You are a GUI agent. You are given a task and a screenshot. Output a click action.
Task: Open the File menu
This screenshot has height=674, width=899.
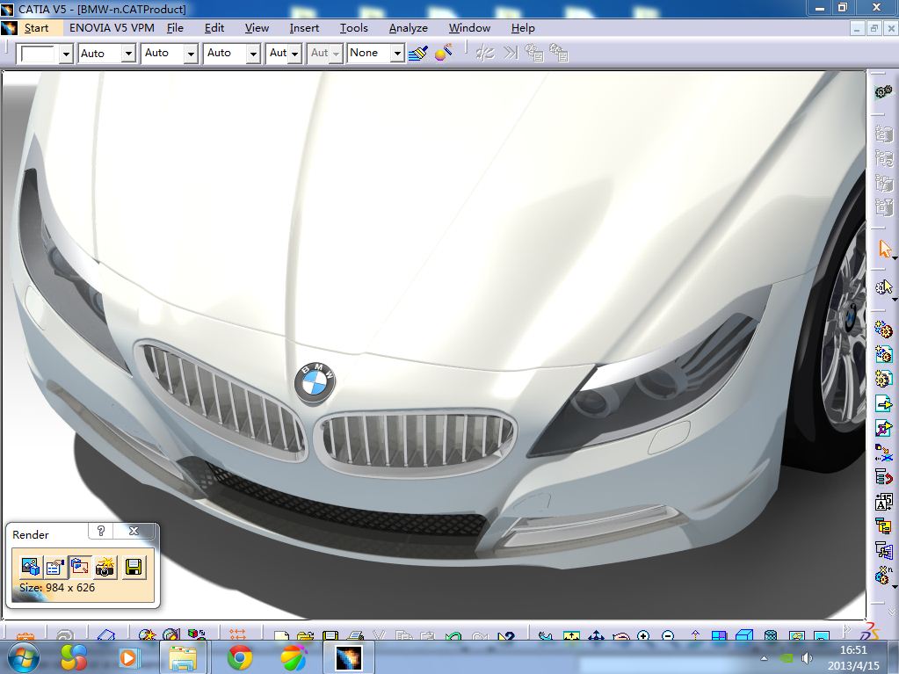[x=175, y=28]
